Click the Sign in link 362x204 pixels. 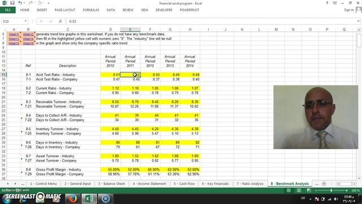pyautogui.click(x=349, y=10)
